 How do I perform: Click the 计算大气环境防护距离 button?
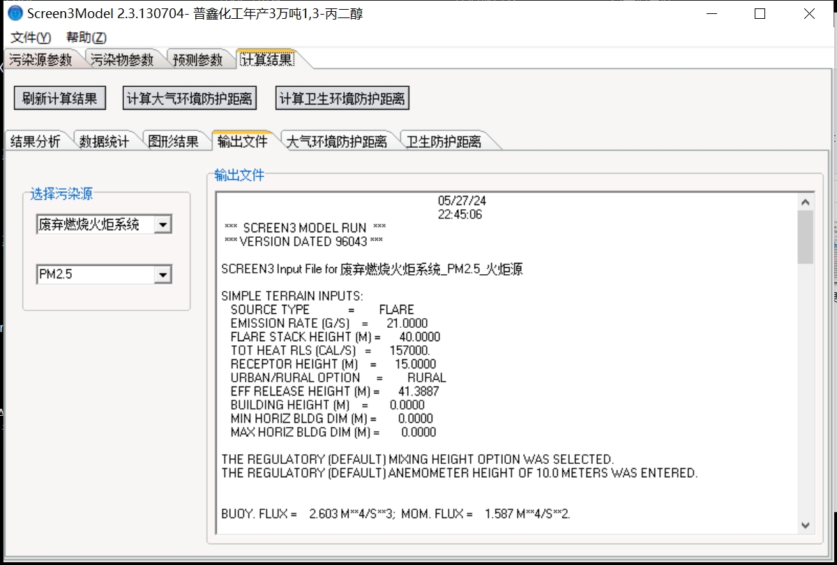click(190, 98)
